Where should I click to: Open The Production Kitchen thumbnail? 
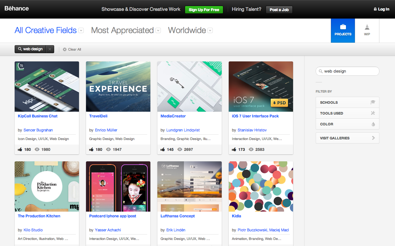[47, 186]
